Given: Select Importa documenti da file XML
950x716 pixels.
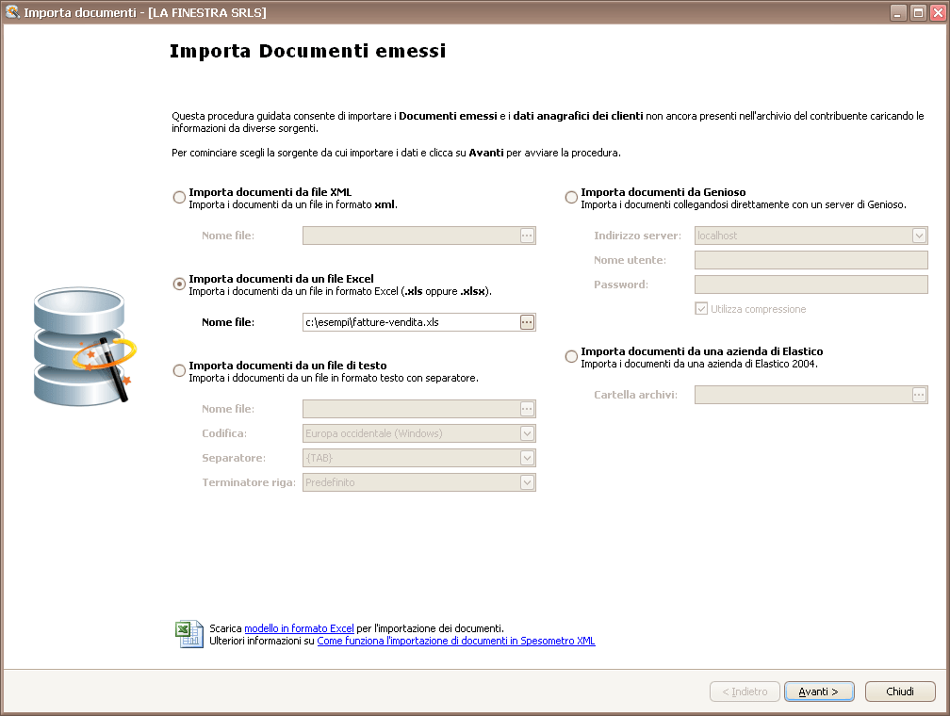Looking at the screenshot, I should [x=179, y=197].
